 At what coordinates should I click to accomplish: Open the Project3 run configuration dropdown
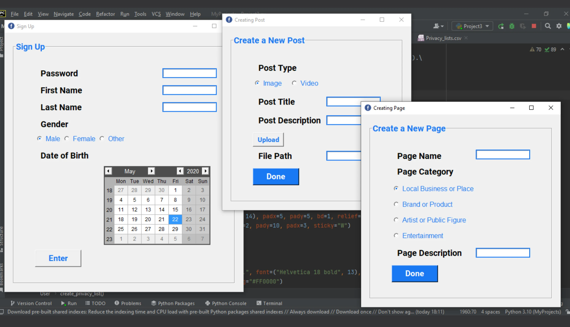pyautogui.click(x=472, y=26)
